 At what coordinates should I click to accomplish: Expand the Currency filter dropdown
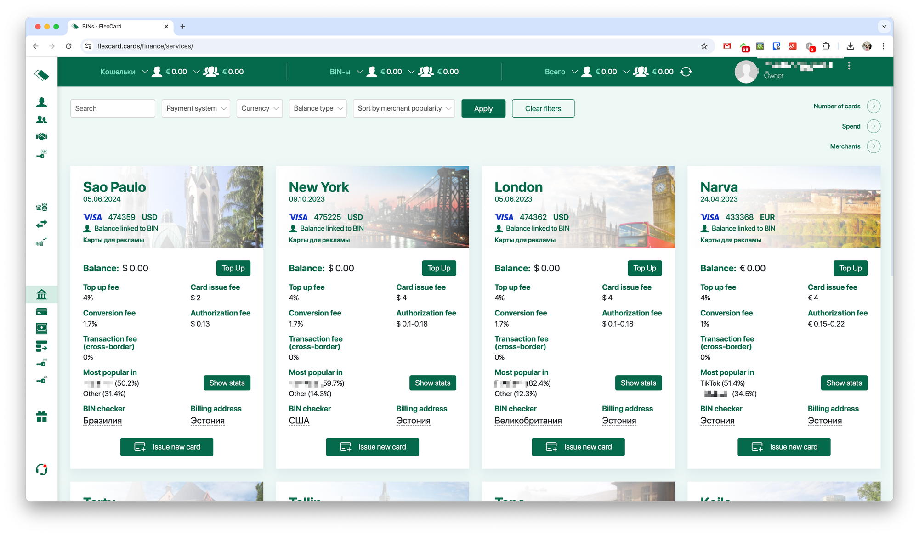click(x=260, y=108)
